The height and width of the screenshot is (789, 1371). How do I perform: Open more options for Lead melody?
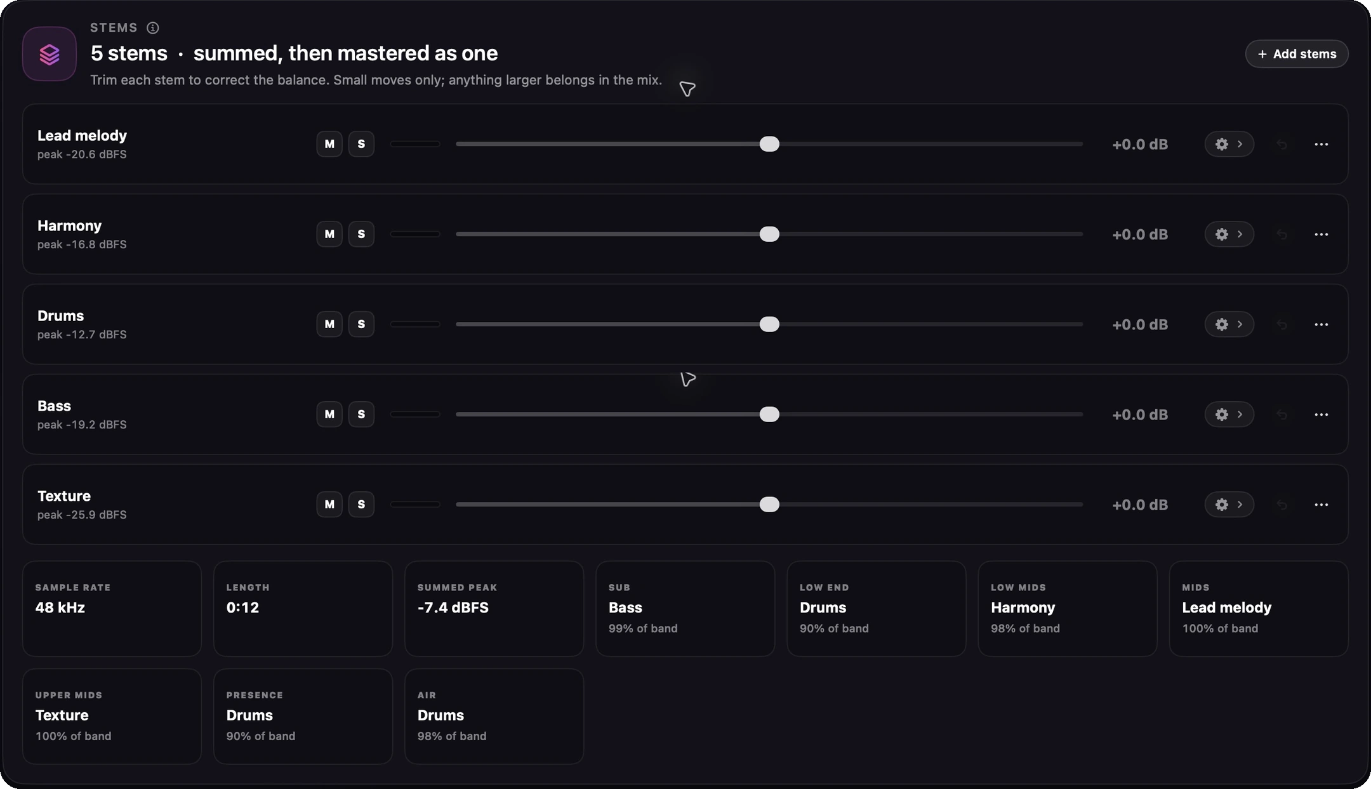click(x=1321, y=144)
